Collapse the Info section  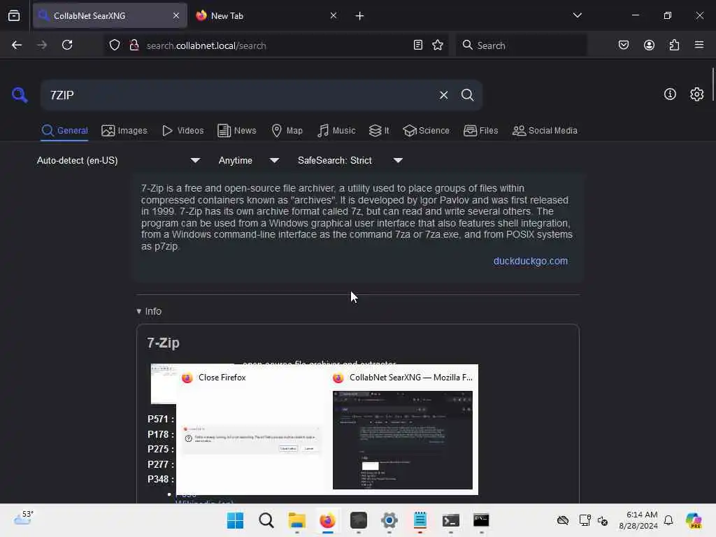click(x=149, y=311)
